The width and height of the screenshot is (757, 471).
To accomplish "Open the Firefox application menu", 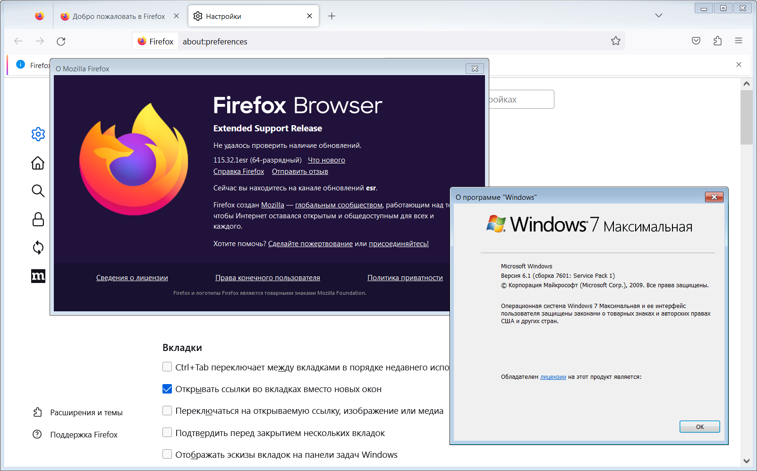I will click(739, 41).
